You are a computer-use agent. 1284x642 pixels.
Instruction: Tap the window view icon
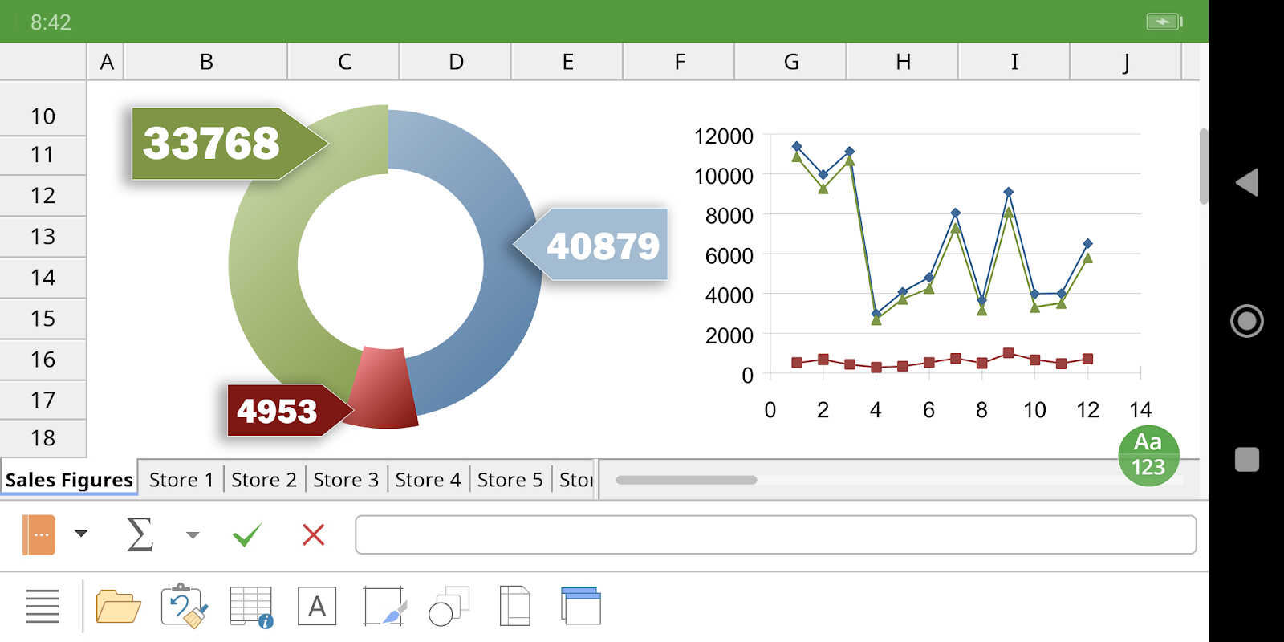[x=581, y=606]
